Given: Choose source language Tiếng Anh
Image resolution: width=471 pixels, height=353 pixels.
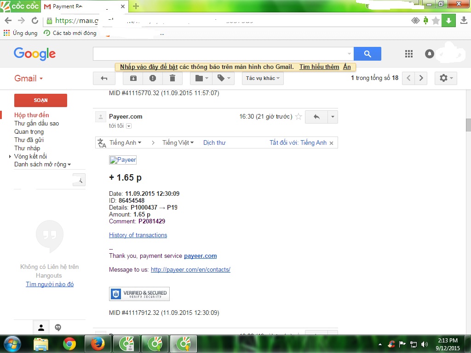Looking at the screenshot, I should 125,142.
